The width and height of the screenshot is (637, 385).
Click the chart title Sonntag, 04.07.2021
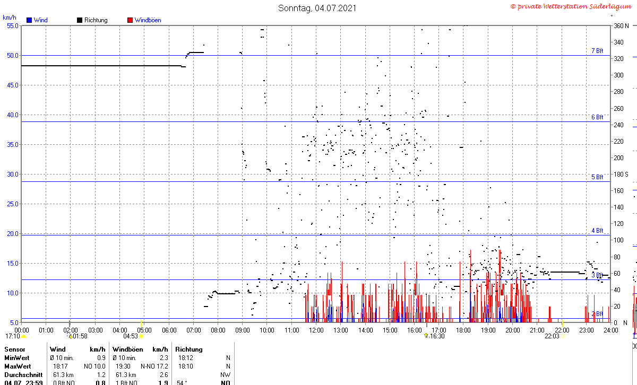[317, 8]
